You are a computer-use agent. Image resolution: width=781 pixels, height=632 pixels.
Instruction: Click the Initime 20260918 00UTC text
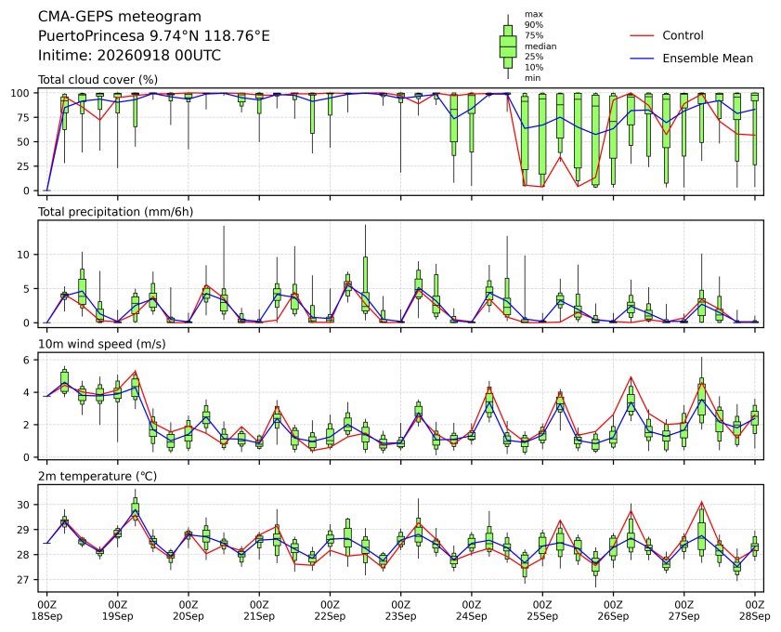pos(129,56)
